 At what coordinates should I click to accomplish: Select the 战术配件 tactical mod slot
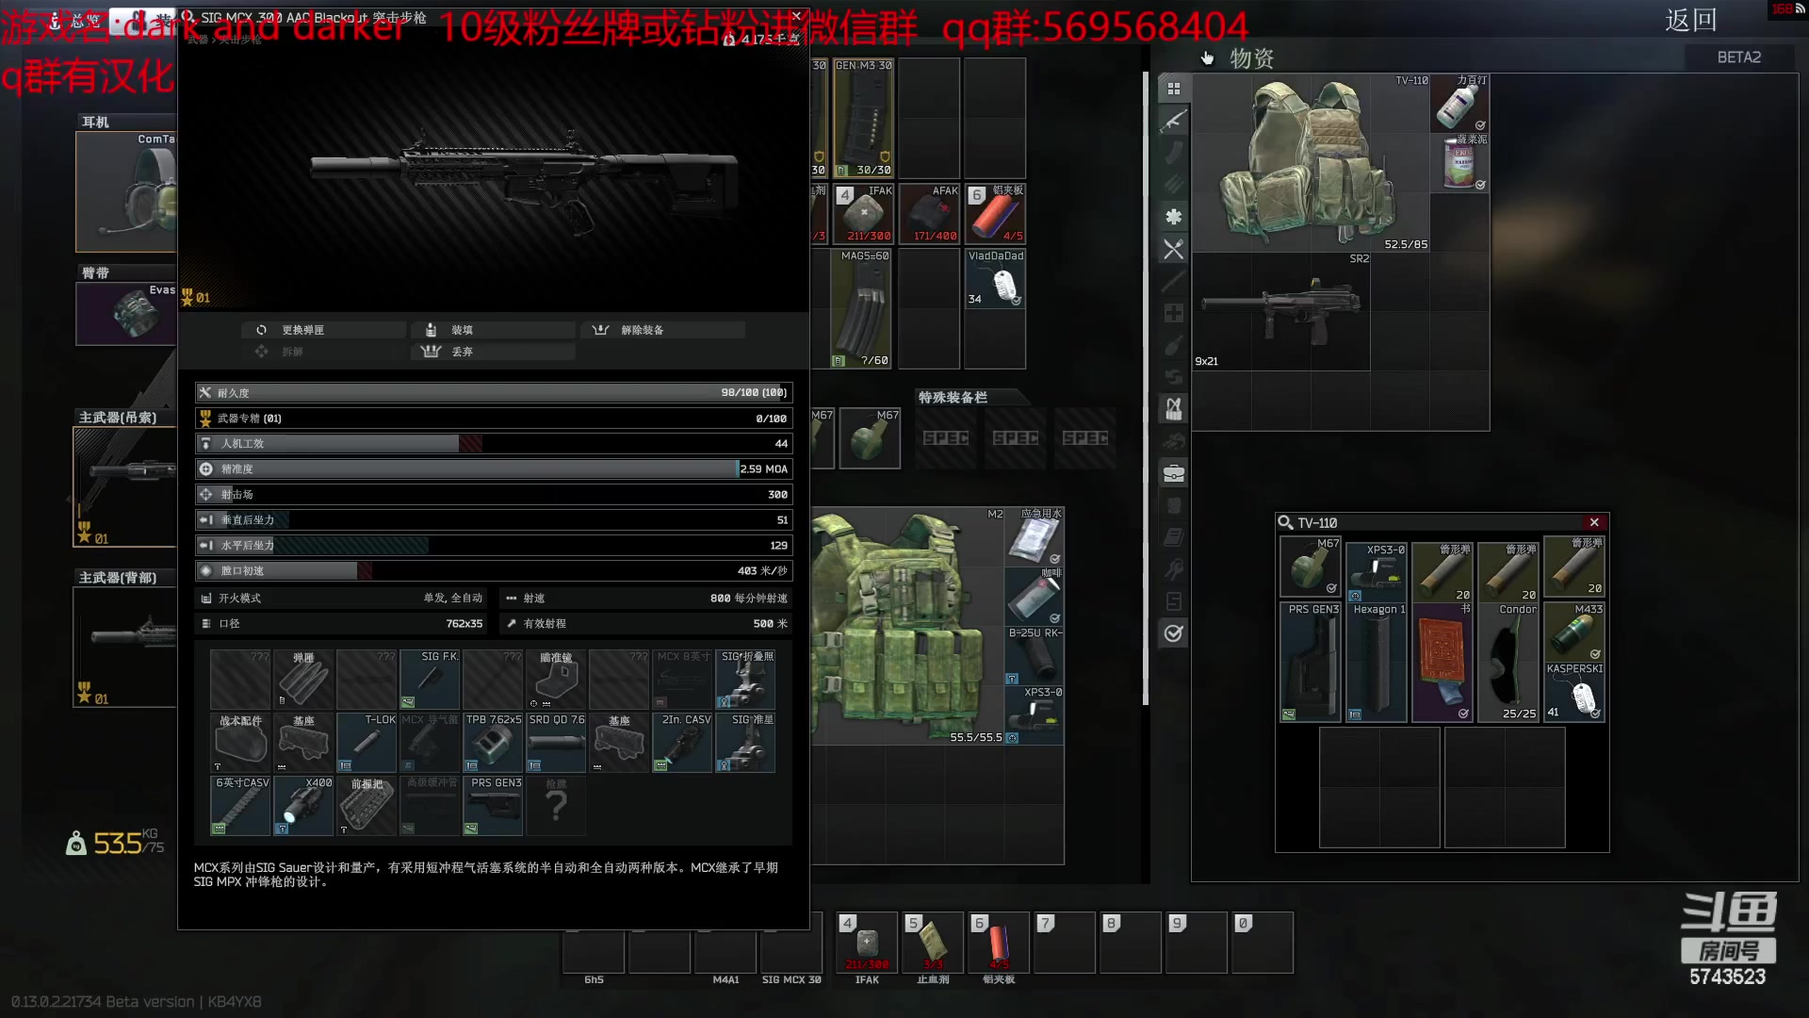click(x=240, y=743)
